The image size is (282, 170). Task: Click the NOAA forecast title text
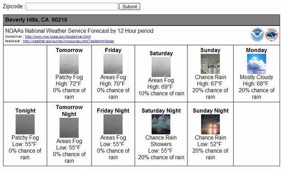(79, 31)
